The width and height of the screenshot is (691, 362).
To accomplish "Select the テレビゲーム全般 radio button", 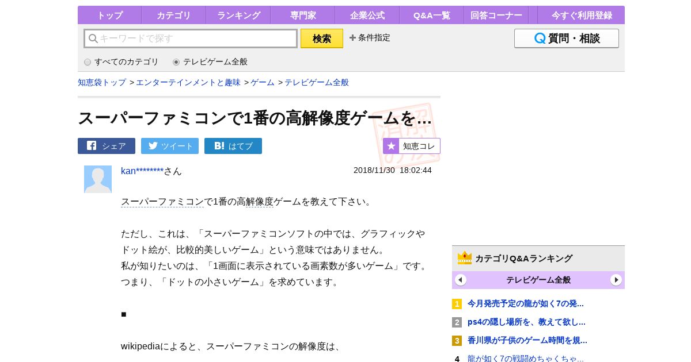I will tap(176, 62).
